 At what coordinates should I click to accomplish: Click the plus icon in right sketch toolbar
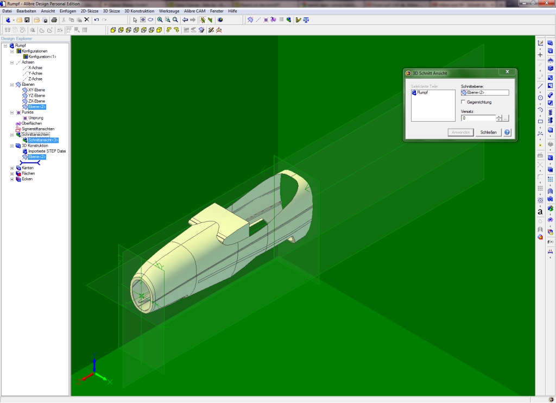(x=540, y=55)
